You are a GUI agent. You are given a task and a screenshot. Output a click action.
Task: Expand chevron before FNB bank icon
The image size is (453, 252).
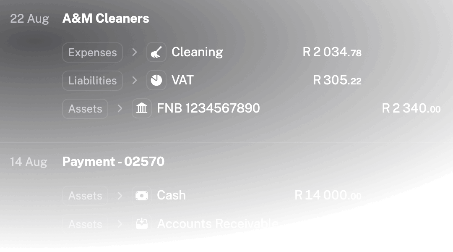pyautogui.click(x=120, y=108)
